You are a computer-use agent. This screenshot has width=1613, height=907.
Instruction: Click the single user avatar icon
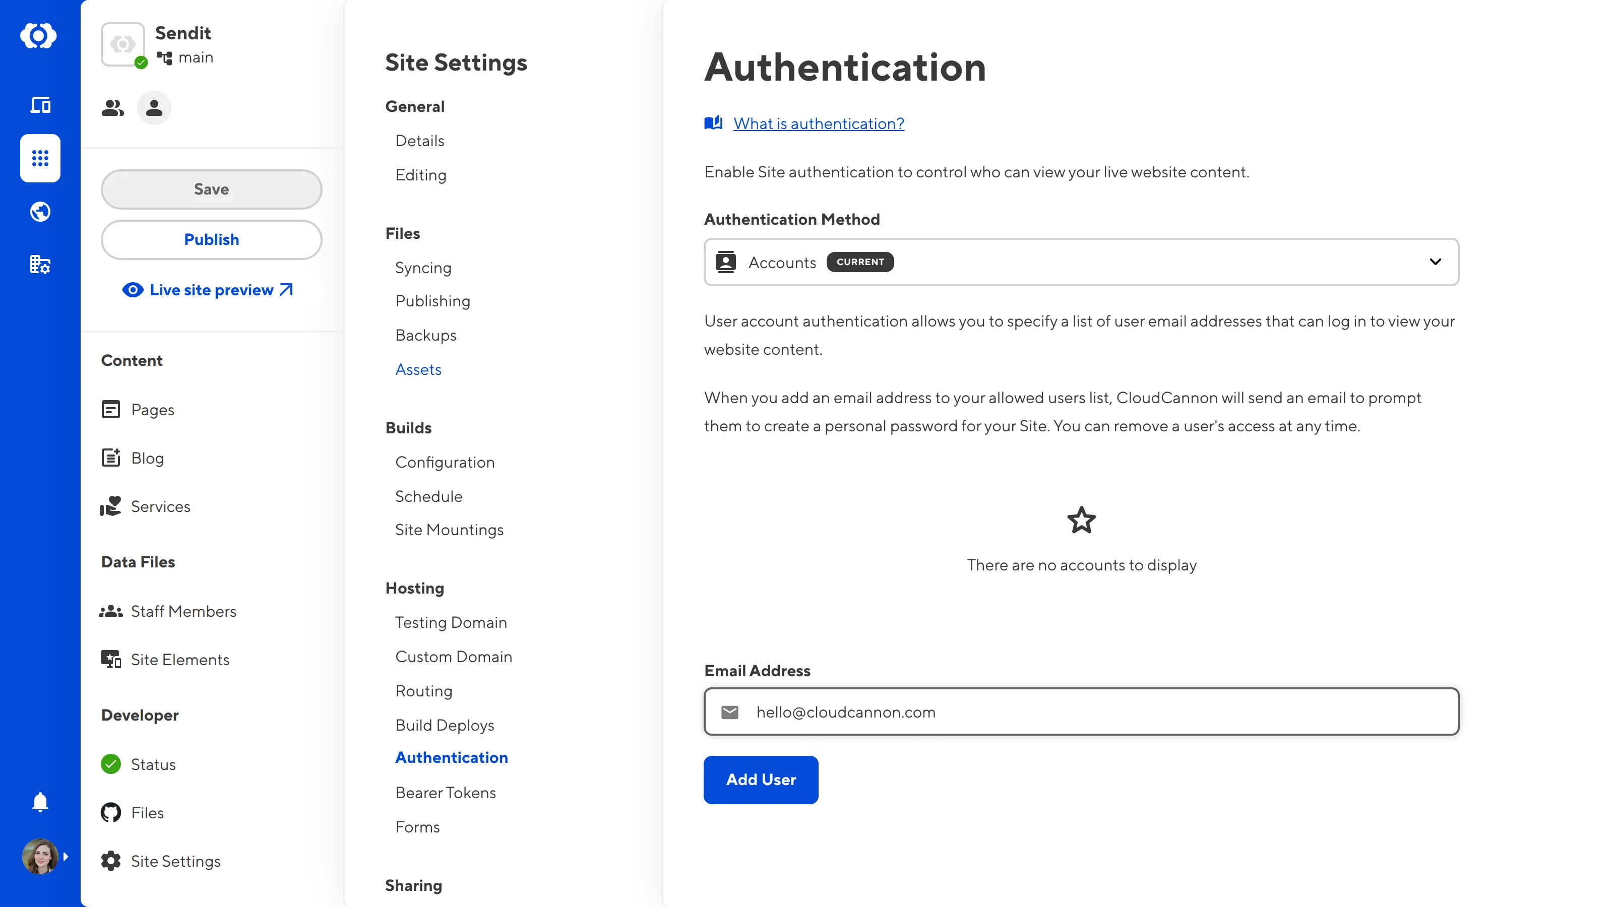(x=154, y=108)
